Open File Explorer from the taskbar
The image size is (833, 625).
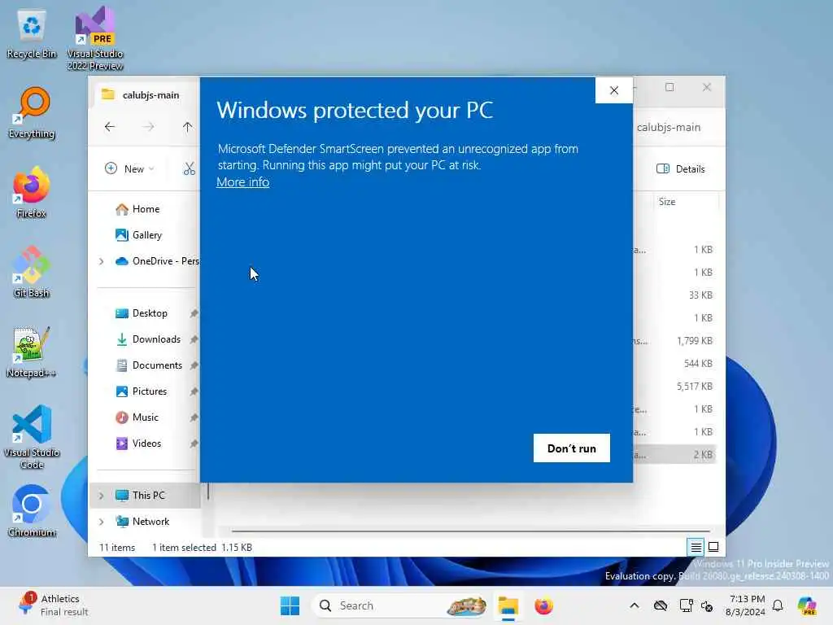508,605
